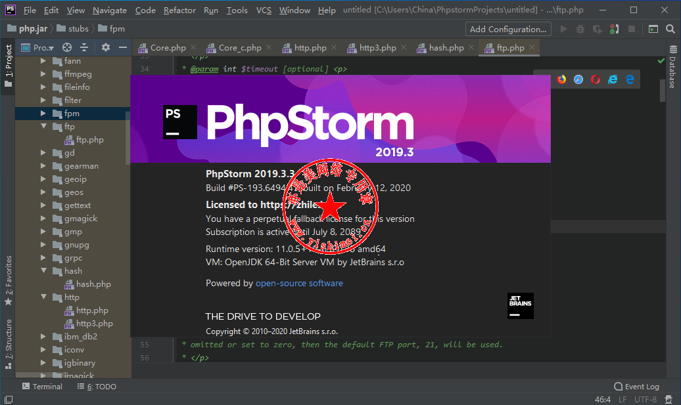The width and height of the screenshot is (681, 405).
Task: Switch to the Core.php tab
Action: tap(168, 48)
